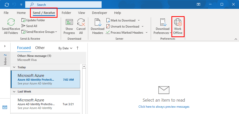Click Cancel All icon

click(81, 22)
